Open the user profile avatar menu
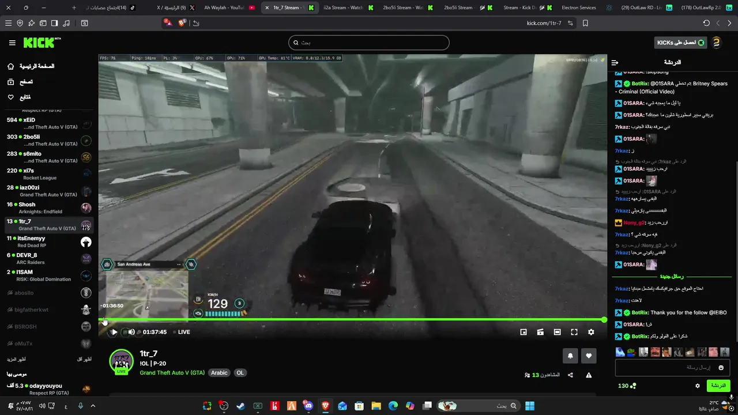The height and width of the screenshot is (415, 738). click(716, 43)
